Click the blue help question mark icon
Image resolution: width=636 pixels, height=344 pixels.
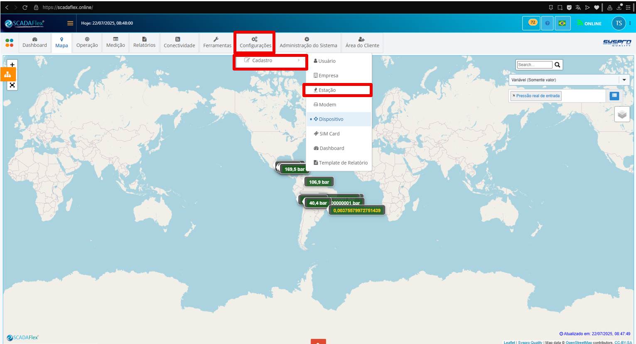point(547,23)
